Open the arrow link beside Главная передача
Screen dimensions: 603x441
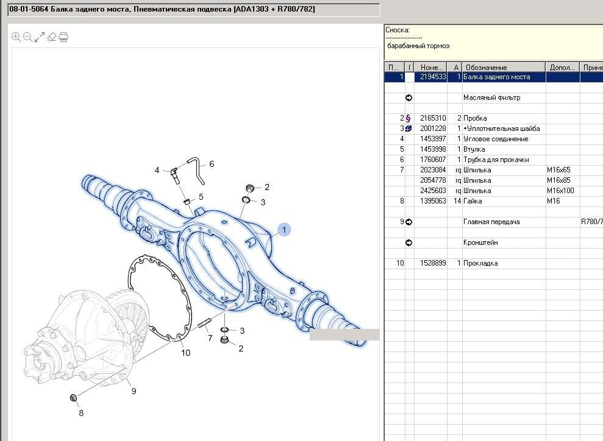click(409, 222)
